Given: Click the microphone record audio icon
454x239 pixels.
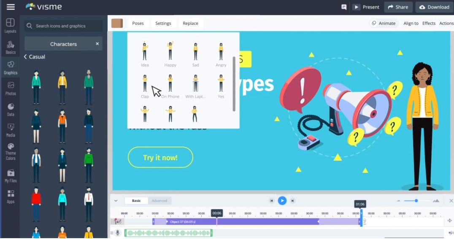Looking at the screenshot, I should tap(118, 233).
